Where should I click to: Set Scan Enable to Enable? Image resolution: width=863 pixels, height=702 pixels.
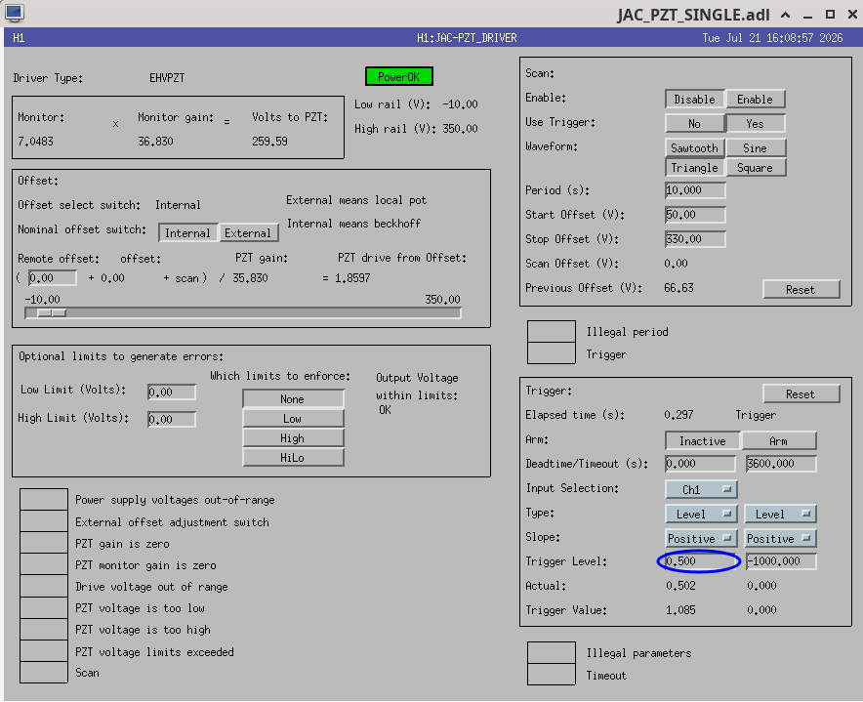pyautogui.click(x=756, y=100)
